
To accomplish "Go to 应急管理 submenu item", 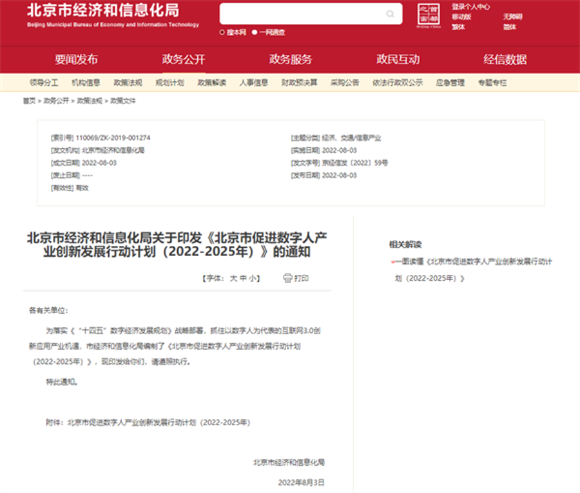I will (x=450, y=83).
